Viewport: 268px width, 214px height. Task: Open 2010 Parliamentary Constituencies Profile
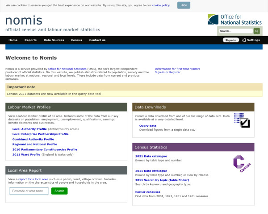(45, 149)
